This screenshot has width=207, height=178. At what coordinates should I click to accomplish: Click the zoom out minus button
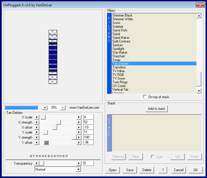tap(63, 108)
